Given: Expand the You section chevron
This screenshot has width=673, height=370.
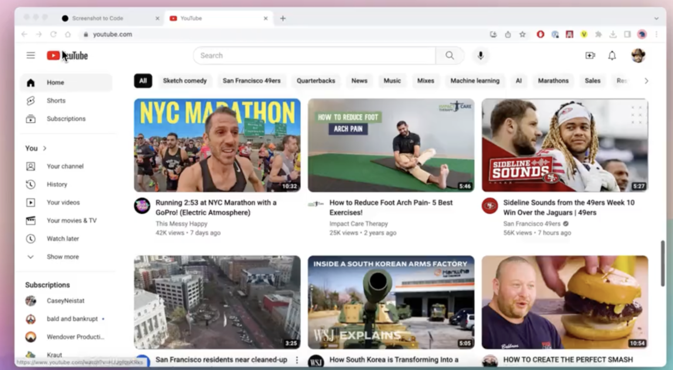Looking at the screenshot, I should (x=45, y=148).
